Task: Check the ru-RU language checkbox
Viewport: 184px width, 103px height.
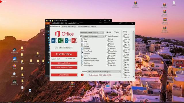Action: point(124,37)
